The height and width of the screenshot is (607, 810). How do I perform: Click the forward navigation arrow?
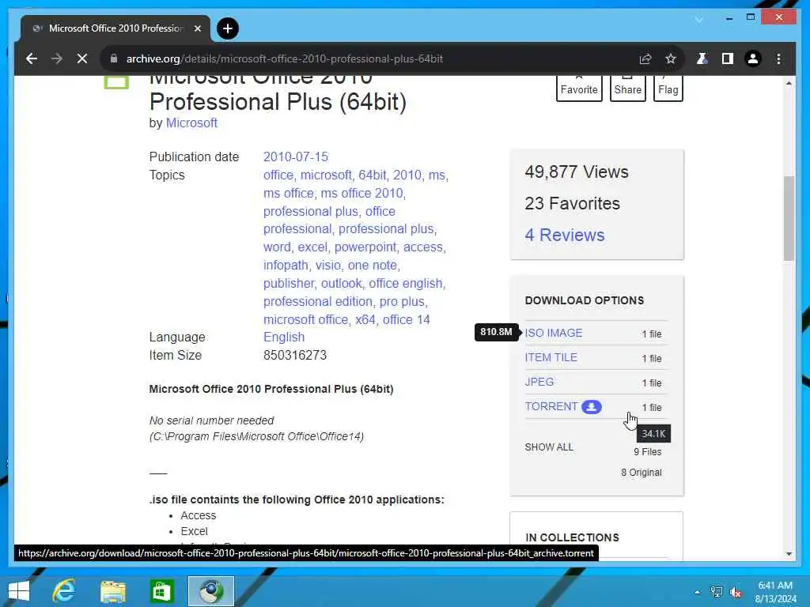coord(57,58)
